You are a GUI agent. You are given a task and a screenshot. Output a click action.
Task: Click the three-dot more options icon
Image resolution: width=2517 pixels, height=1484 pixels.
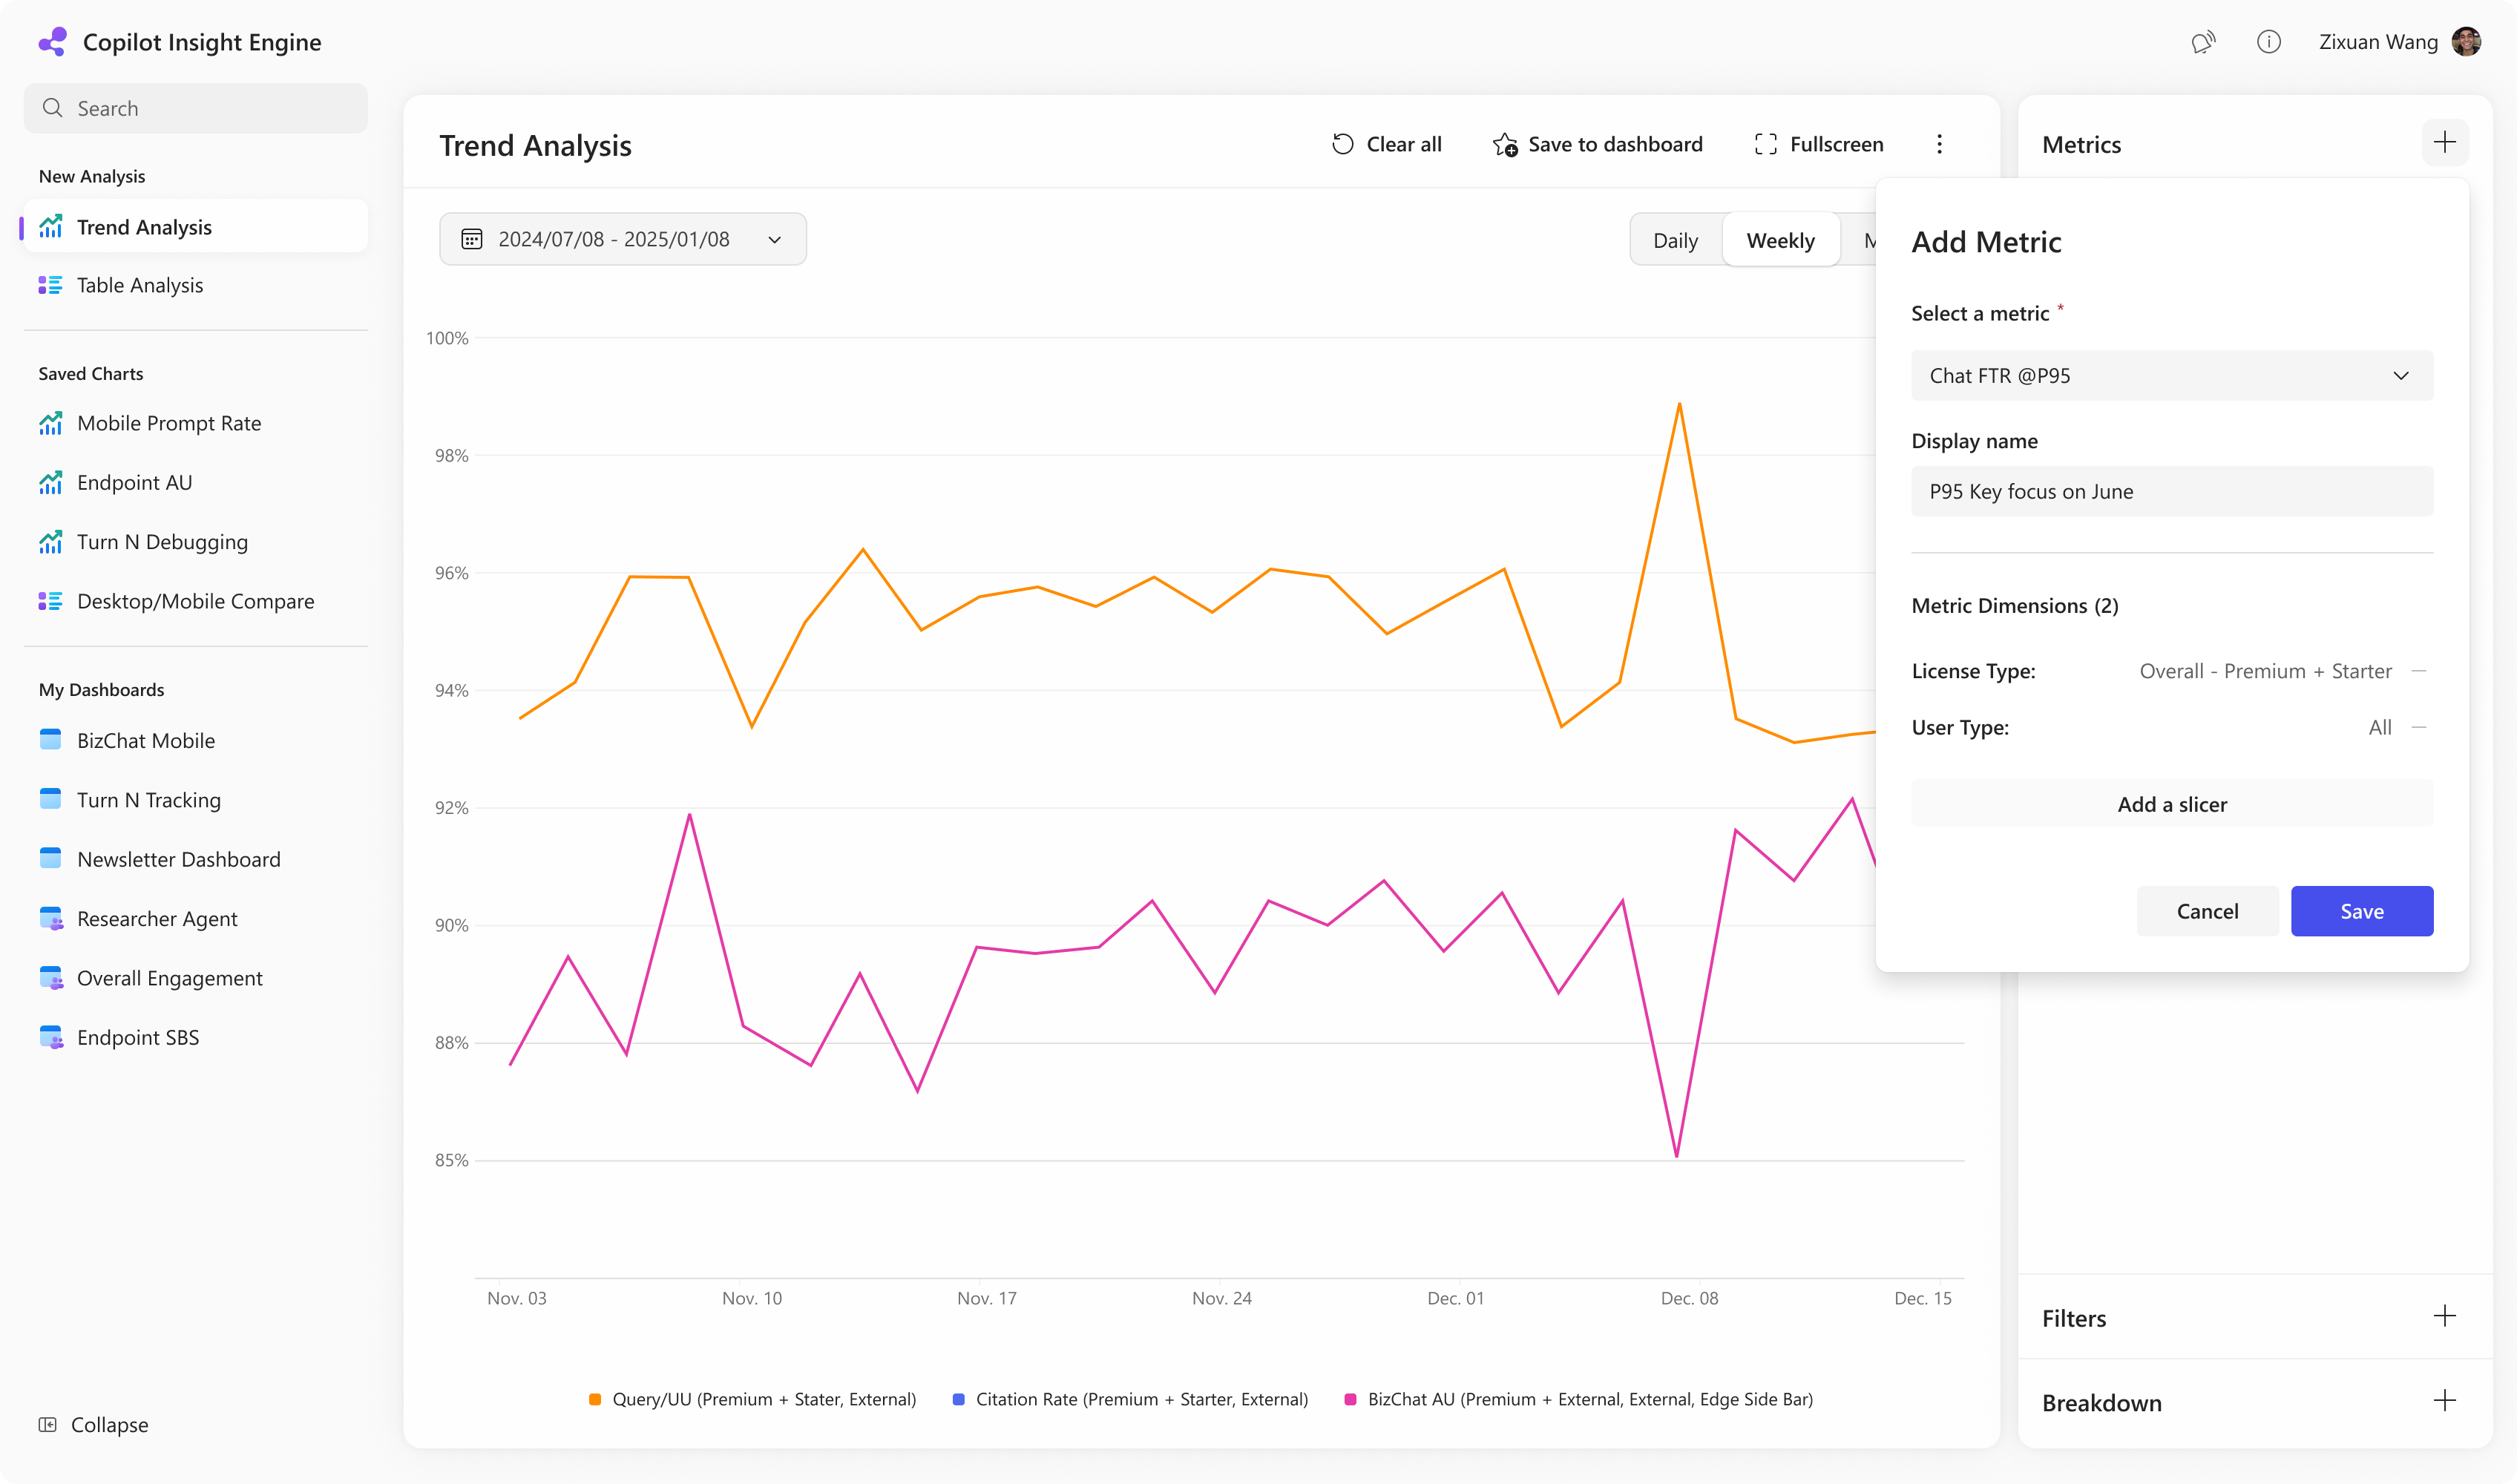pyautogui.click(x=1939, y=144)
